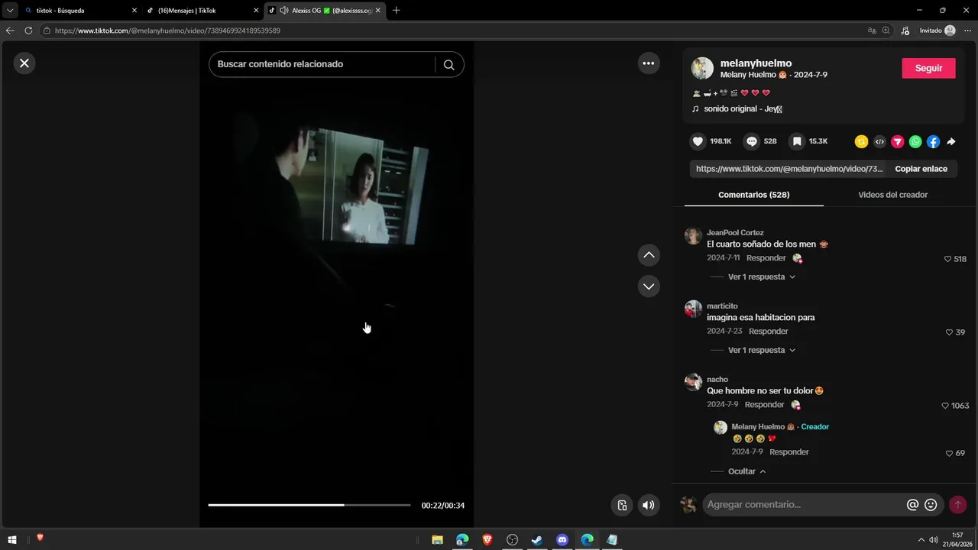The image size is (978, 550).
Task: Repost the video with yellow repost icon
Action: (861, 141)
